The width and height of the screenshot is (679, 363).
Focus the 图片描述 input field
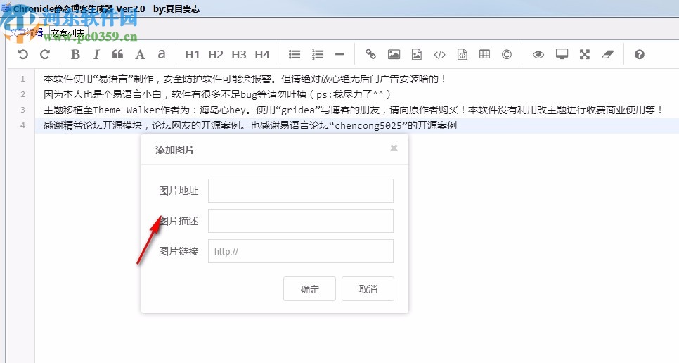(x=301, y=221)
